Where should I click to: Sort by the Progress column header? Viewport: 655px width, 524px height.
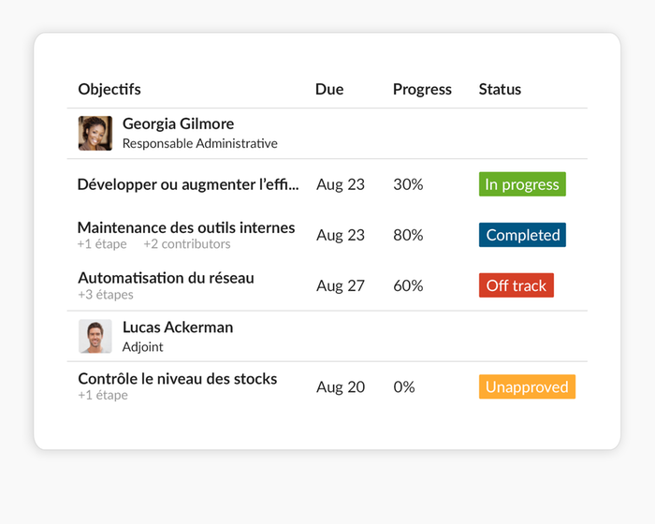point(422,90)
